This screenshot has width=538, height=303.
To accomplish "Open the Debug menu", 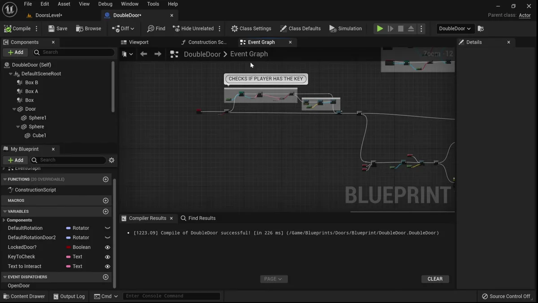I will point(105,4).
